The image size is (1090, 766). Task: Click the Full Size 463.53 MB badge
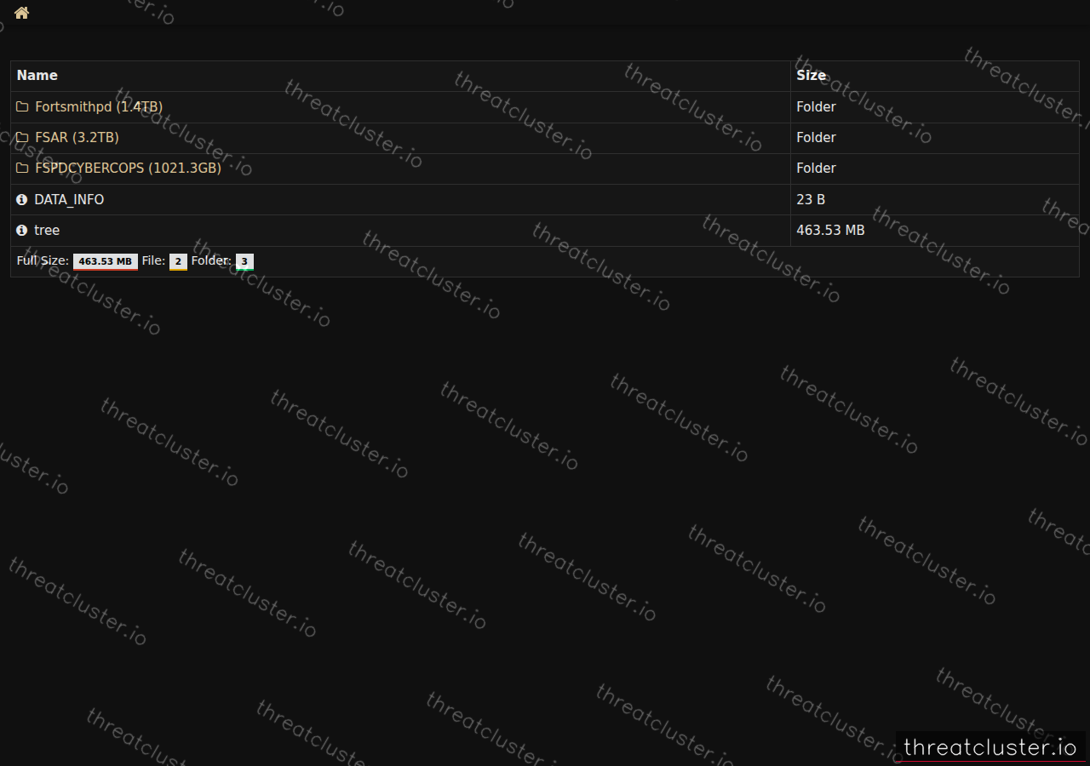(x=106, y=261)
